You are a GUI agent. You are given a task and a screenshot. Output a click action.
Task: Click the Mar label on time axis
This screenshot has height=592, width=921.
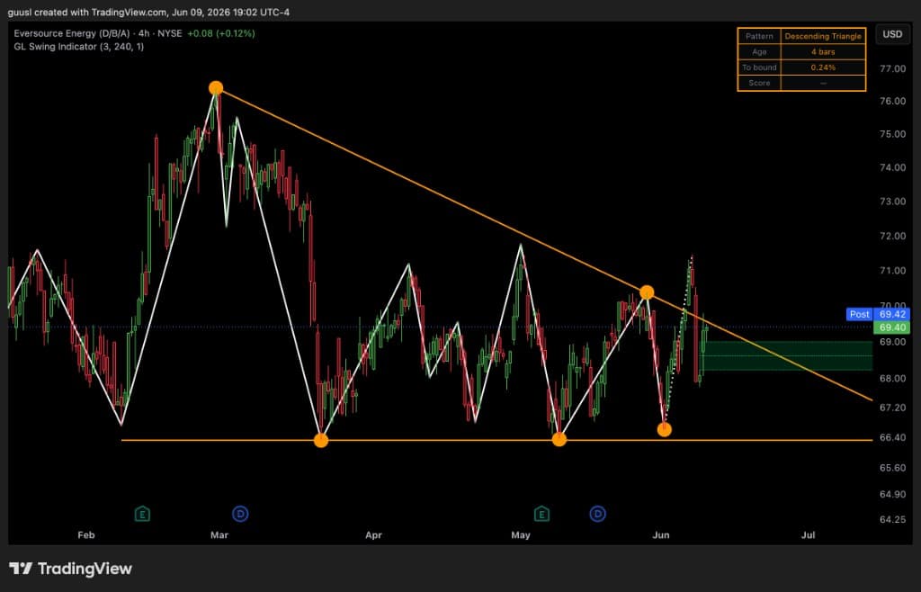point(219,535)
